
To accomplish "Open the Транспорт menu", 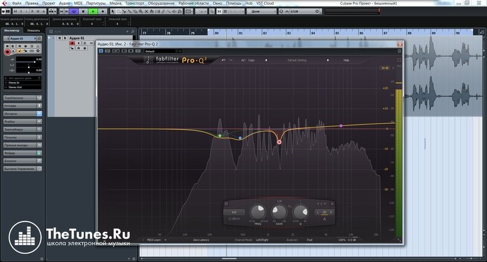I will (135, 3).
